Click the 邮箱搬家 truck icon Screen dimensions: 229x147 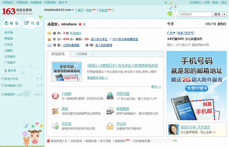[110, 111]
